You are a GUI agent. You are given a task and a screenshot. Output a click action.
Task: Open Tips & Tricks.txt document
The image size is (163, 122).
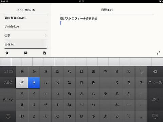[25, 18]
